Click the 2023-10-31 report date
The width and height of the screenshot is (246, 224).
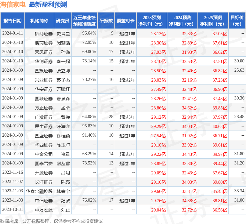click(12, 209)
